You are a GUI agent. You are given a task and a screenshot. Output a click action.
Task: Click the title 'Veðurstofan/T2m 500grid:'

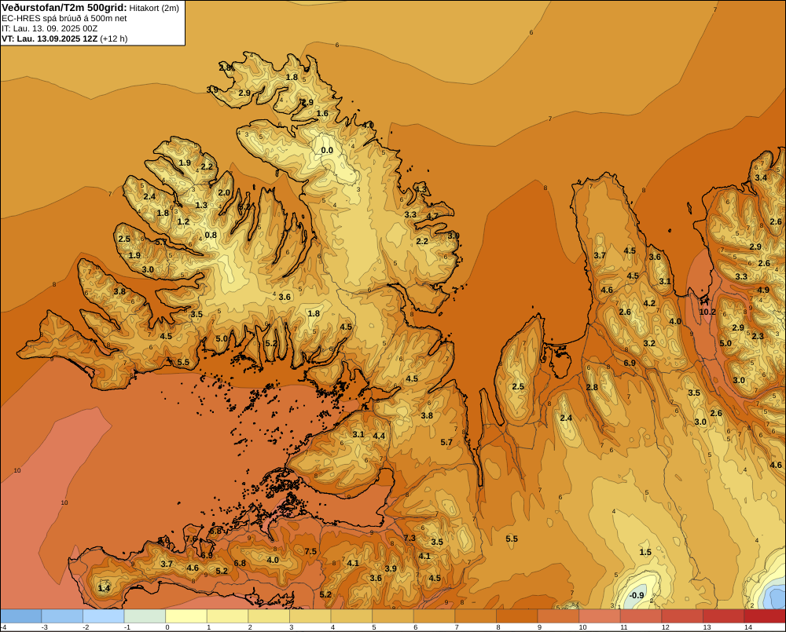[x=64, y=8]
